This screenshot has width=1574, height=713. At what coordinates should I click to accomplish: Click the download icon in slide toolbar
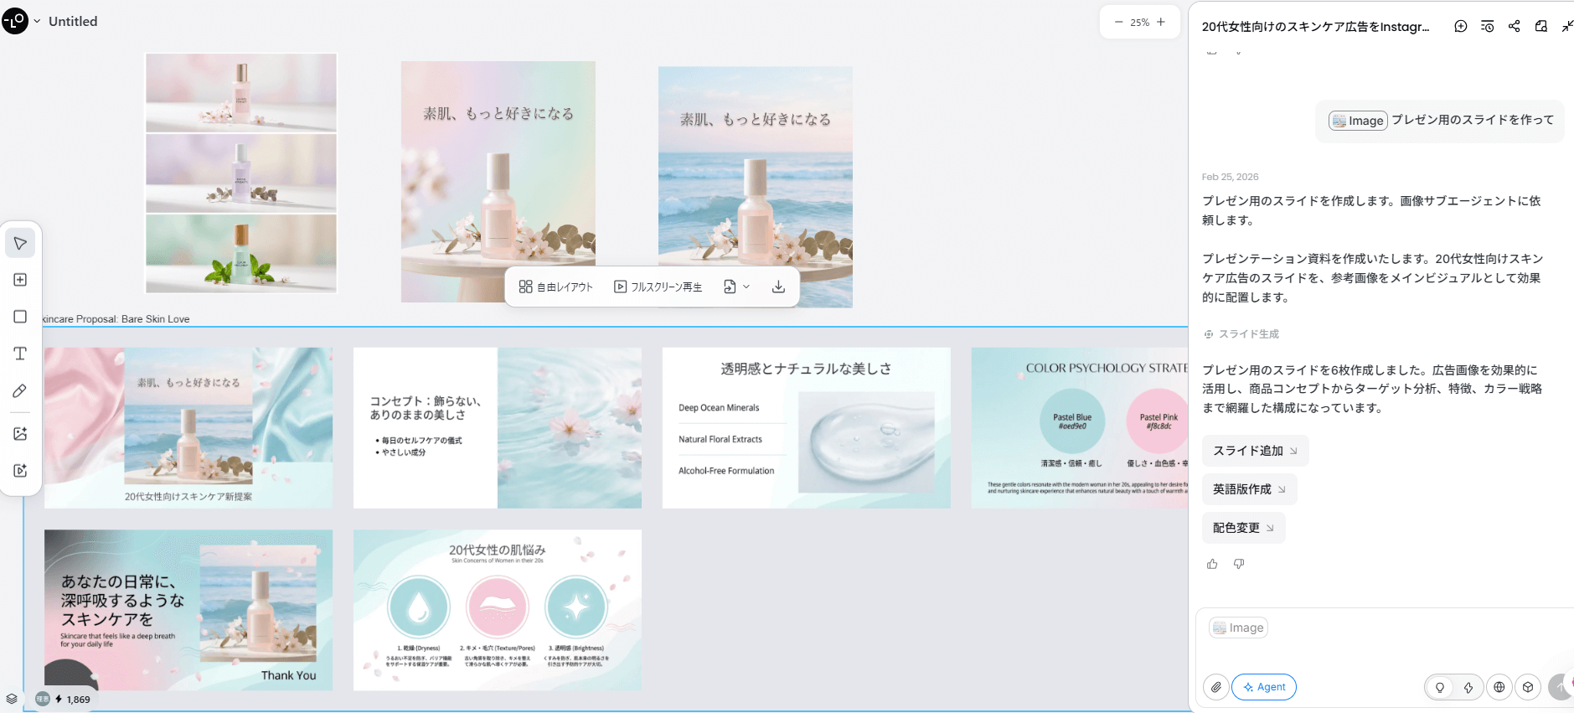tap(778, 287)
